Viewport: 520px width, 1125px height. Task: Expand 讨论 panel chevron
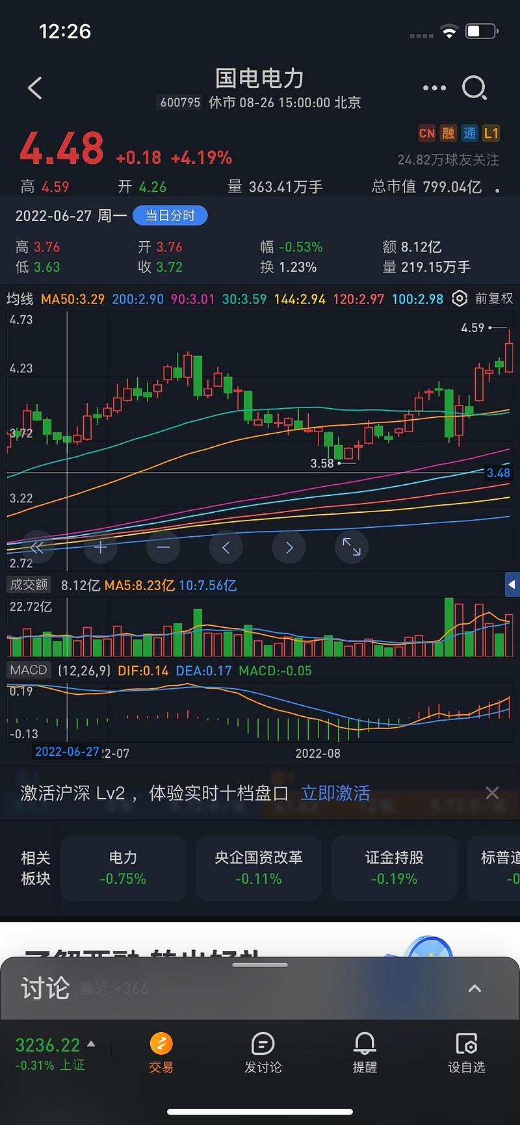click(475, 989)
